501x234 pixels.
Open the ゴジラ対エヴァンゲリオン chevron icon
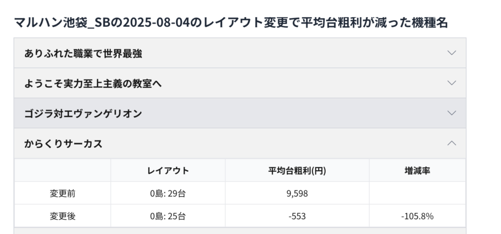[451, 113]
